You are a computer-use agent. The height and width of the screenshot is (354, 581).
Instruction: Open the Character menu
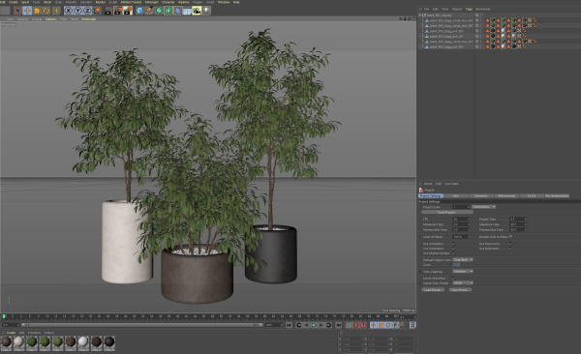168,2
